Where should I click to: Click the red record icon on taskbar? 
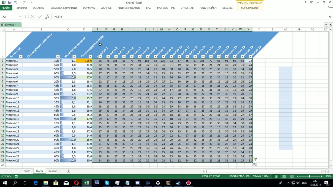[x=188, y=183]
